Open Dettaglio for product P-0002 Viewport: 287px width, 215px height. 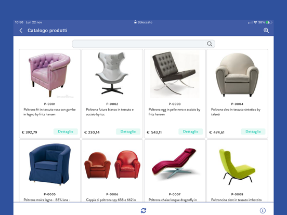coord(128,131)
